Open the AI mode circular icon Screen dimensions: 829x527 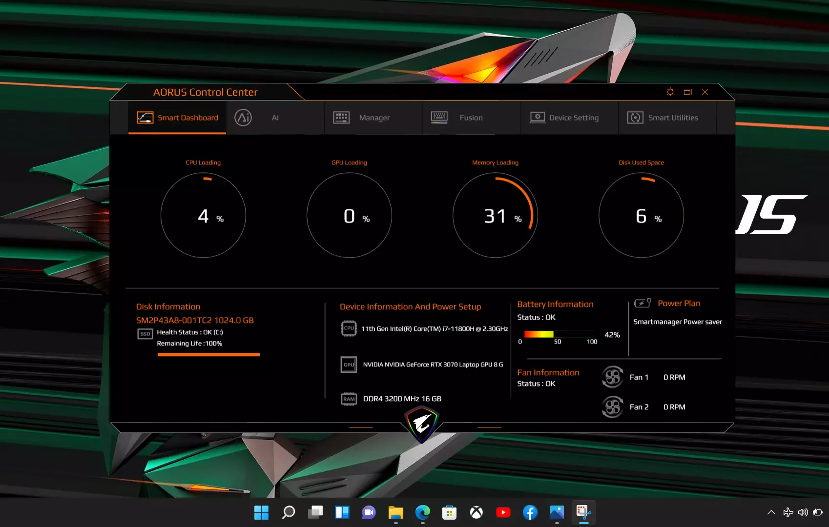click(243, 118)
